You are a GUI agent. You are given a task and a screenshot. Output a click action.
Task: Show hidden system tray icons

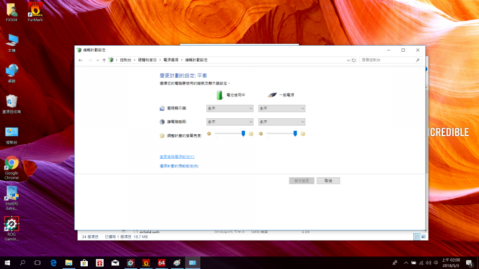(406, 262)
